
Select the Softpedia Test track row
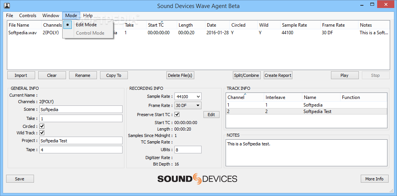click(x=307, y=112)
